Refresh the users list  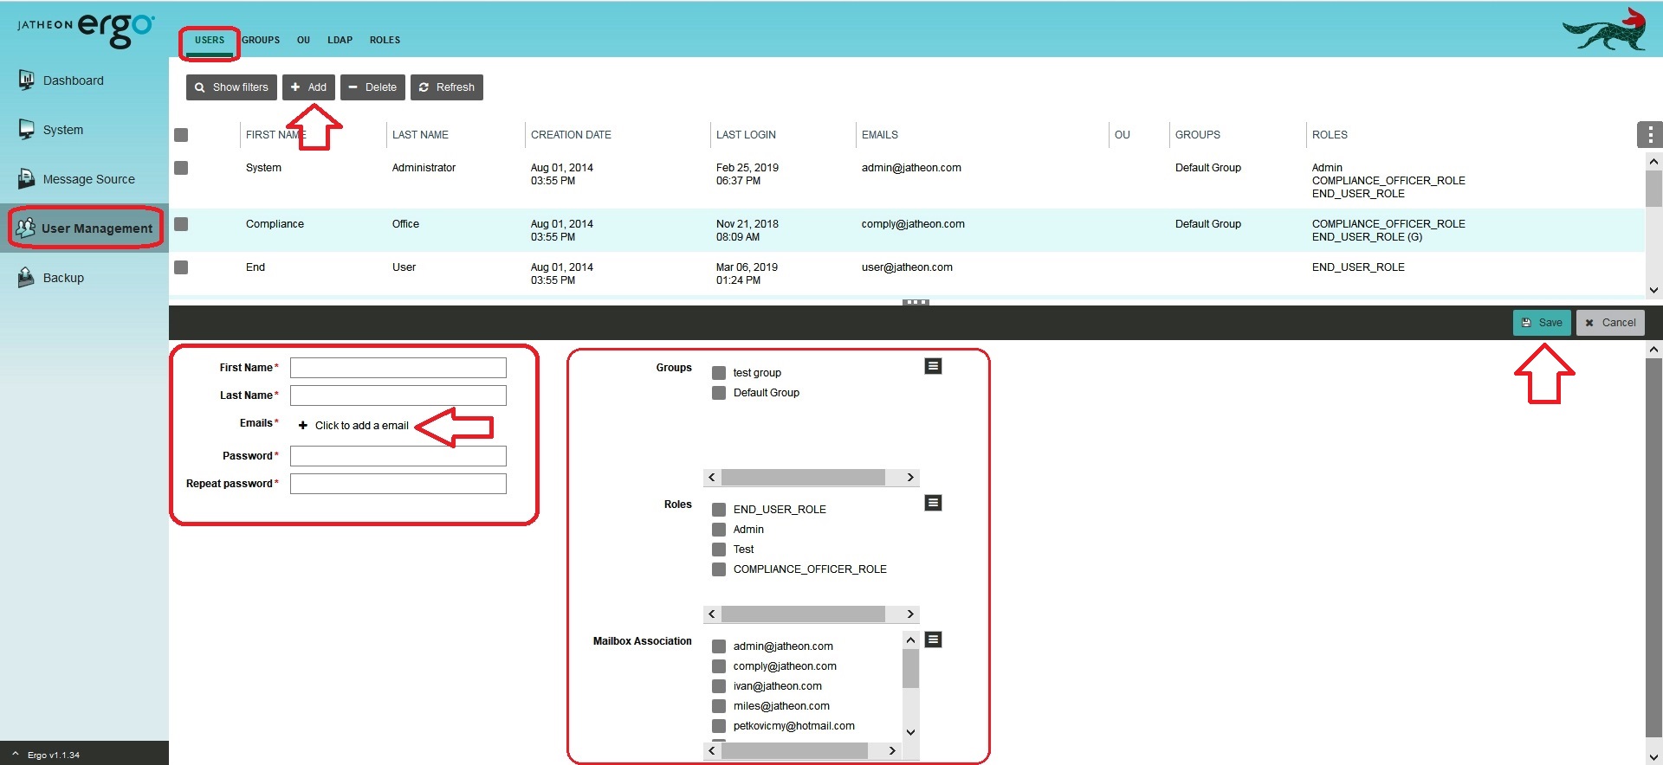pyautogui.click(x=447, y=87)
